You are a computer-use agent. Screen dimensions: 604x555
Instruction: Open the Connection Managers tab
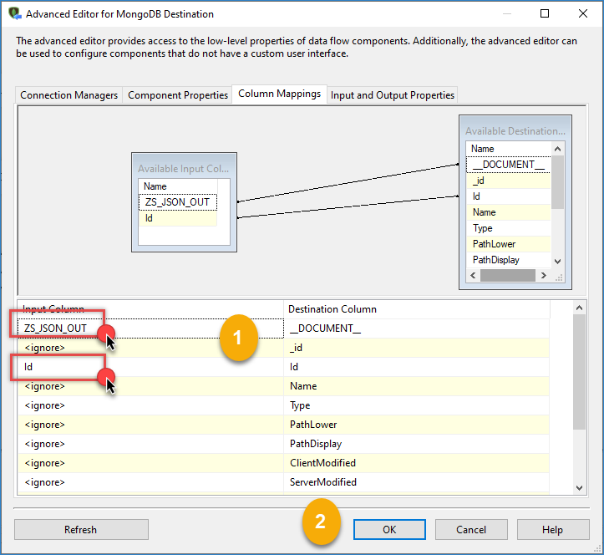click(69, 95)
